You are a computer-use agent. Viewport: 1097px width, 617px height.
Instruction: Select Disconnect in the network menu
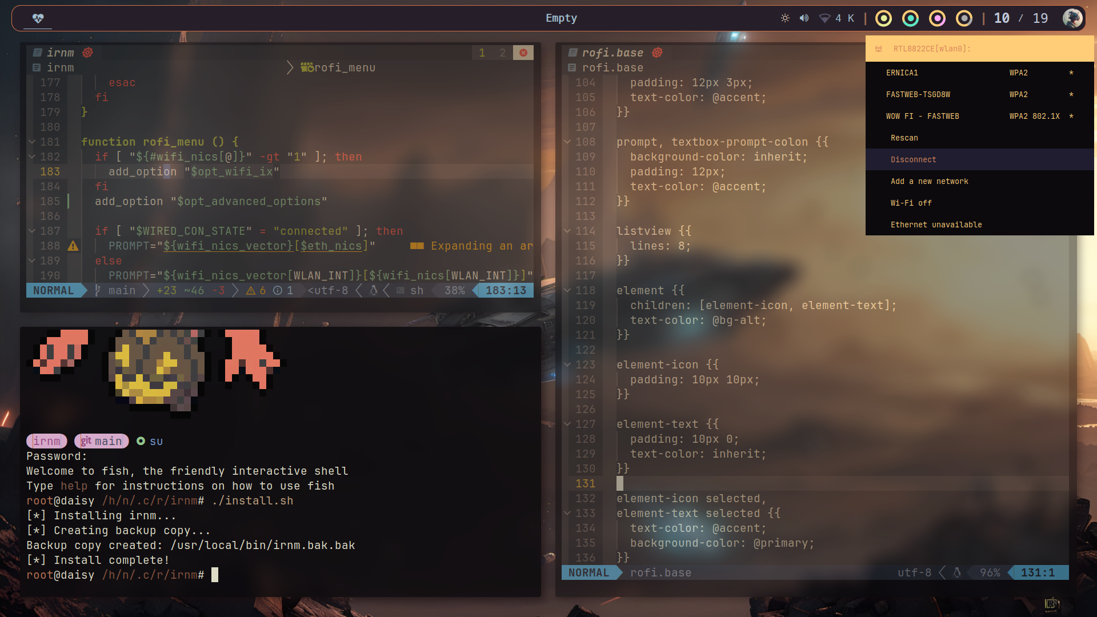coord(913,159)
